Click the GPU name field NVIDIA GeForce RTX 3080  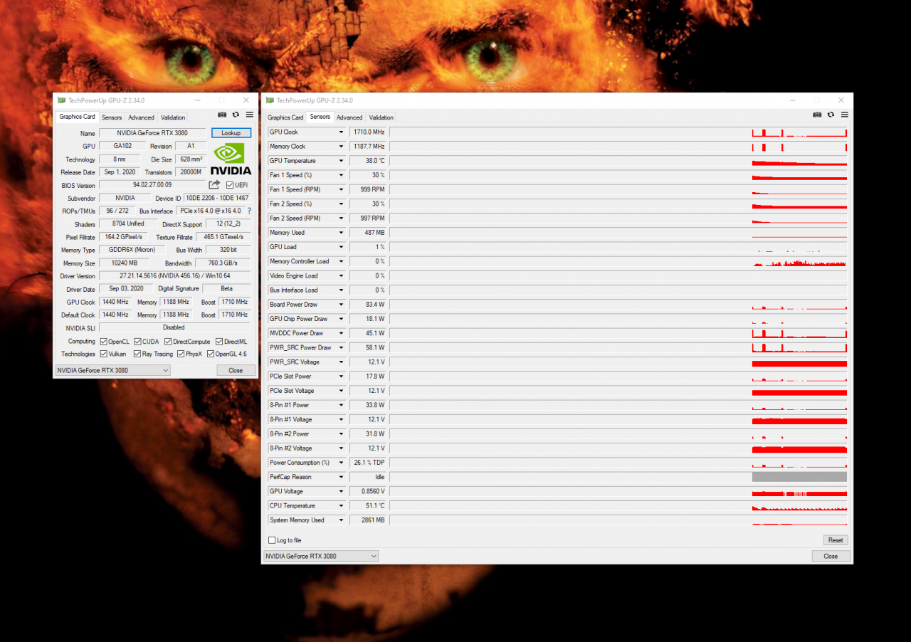(152, 133)
